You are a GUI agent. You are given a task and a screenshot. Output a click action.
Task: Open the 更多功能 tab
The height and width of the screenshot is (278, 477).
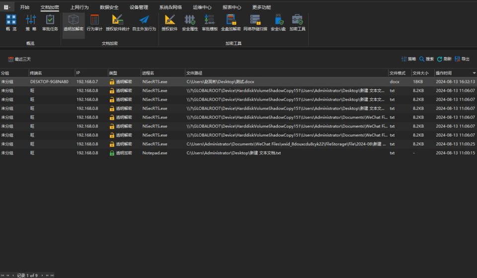[x=261, y=7]
